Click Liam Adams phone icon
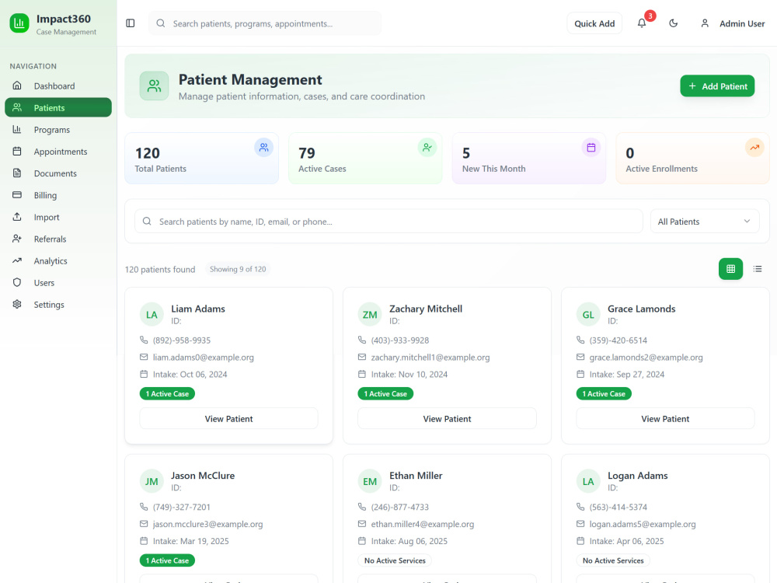The width and height of the screenshot is (777, 583). (x=144, y=340)
